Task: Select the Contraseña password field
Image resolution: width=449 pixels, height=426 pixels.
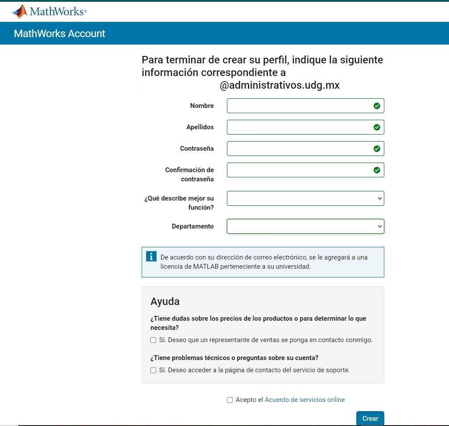Action: (299, 149)
